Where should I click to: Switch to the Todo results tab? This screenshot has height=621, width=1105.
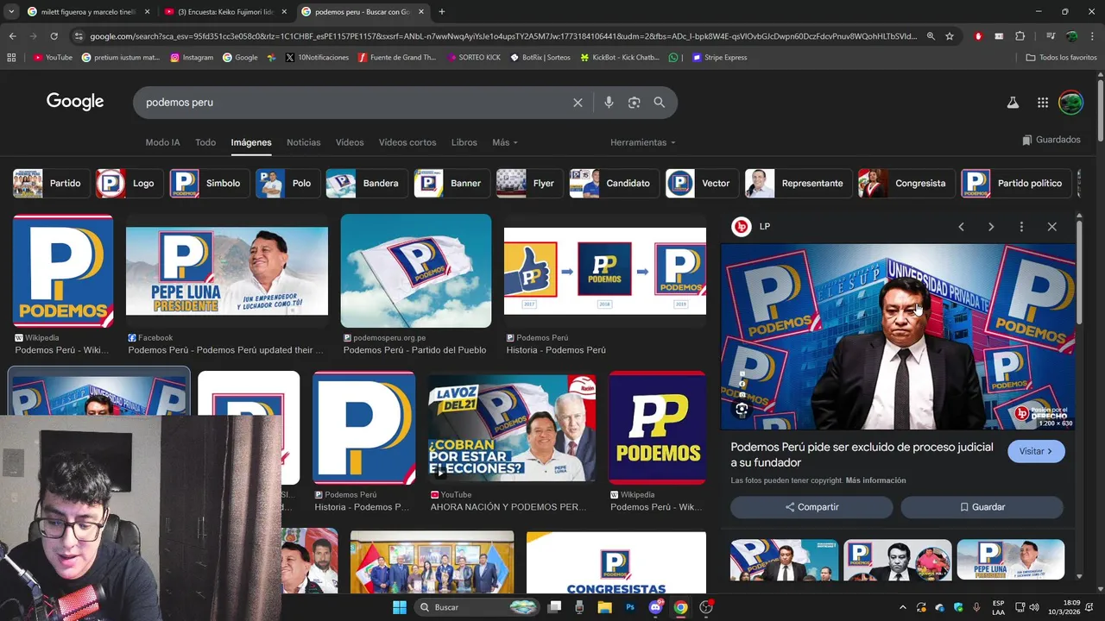coord(205,142)
